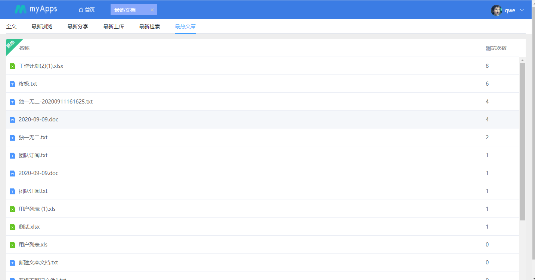535x280 pixels.
Task: Click the list scrollbar up arrow
Action: (x=522, y=60)
